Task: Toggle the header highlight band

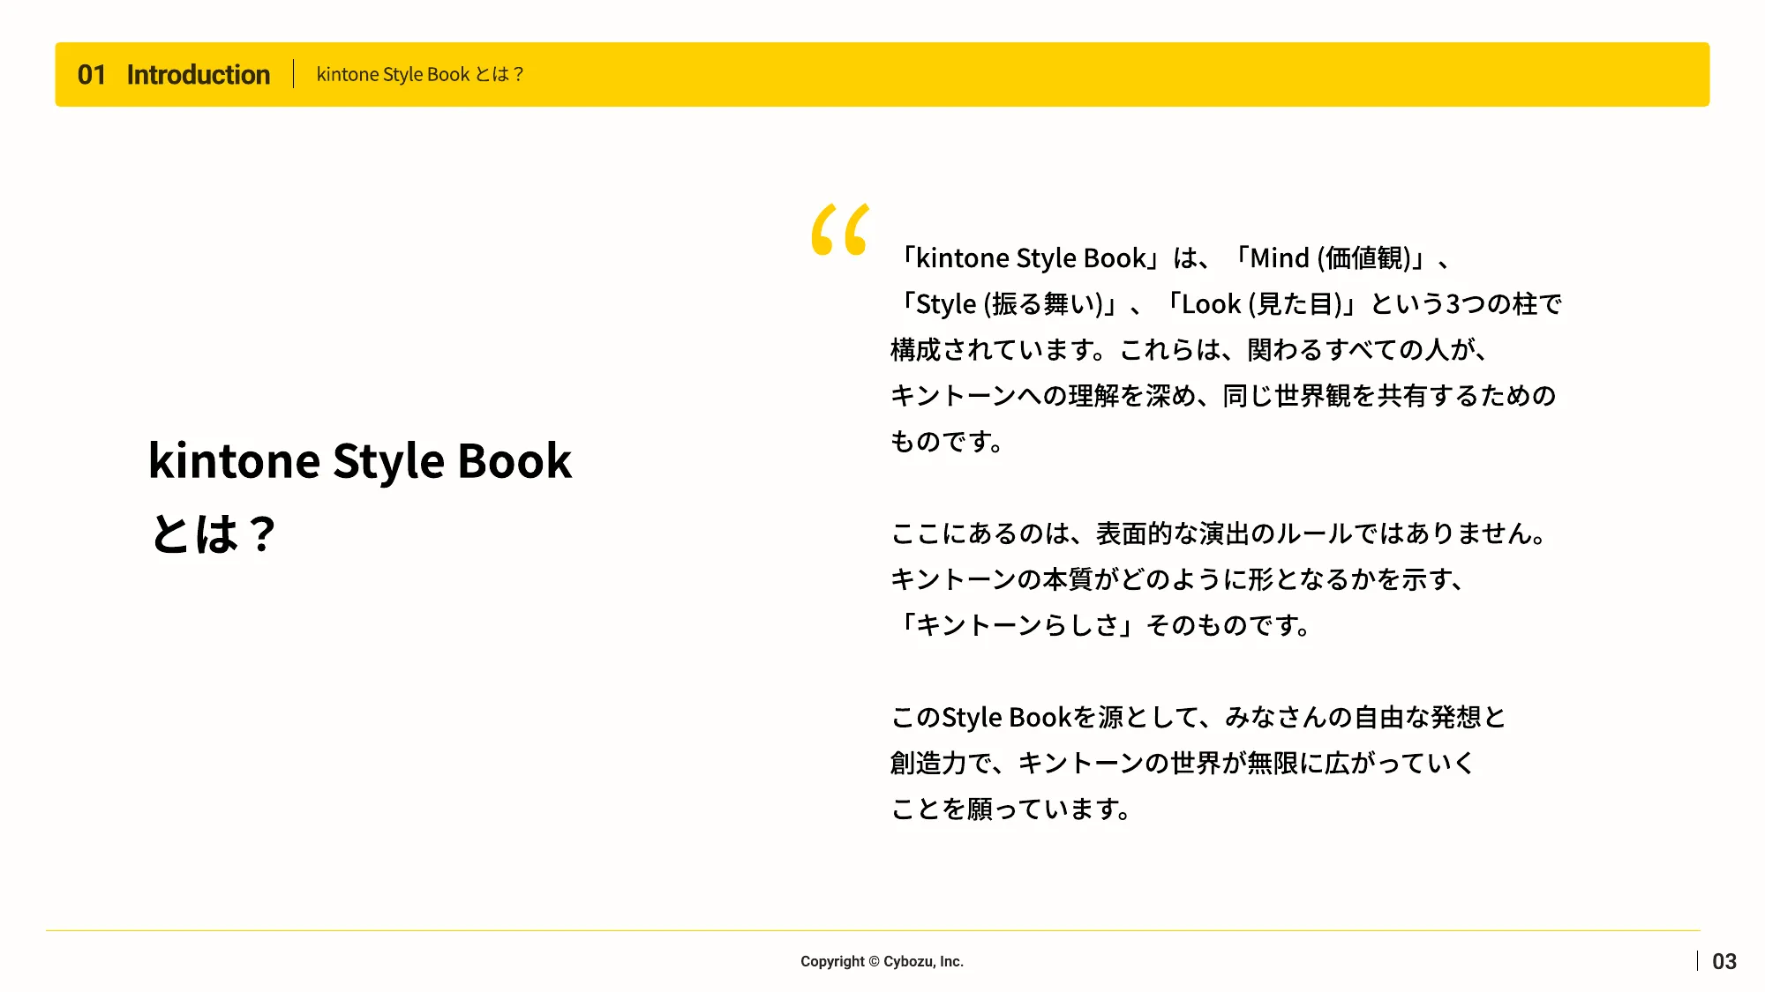Action: pos(882,75)
